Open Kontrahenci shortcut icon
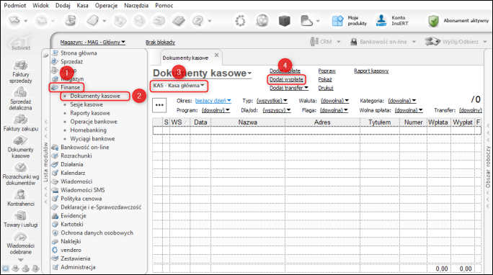Image resolution: width=493 pixels, height=275 pixels. 20,194
